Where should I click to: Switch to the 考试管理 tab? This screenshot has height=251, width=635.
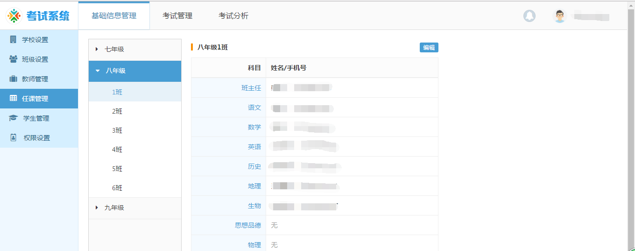177,16
